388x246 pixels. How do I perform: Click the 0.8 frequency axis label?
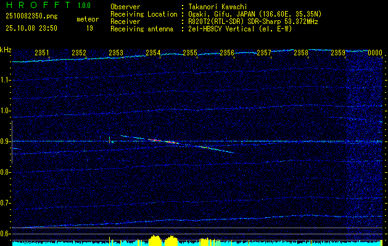point(6,172)
